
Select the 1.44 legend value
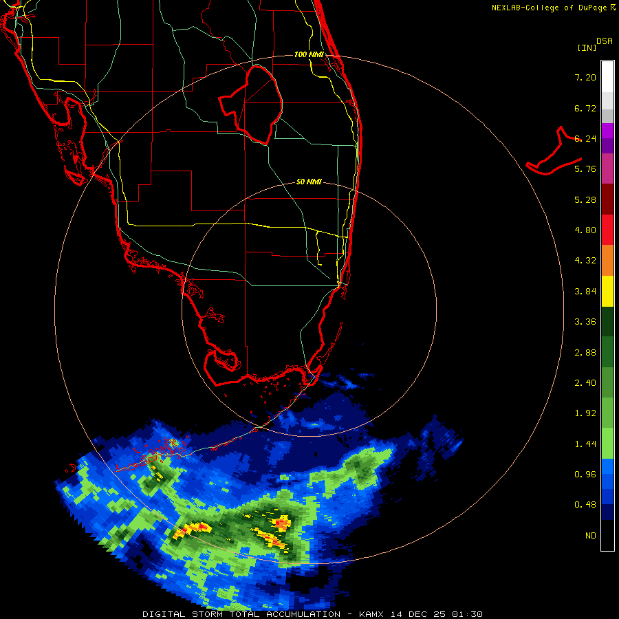tap(585, 444)
